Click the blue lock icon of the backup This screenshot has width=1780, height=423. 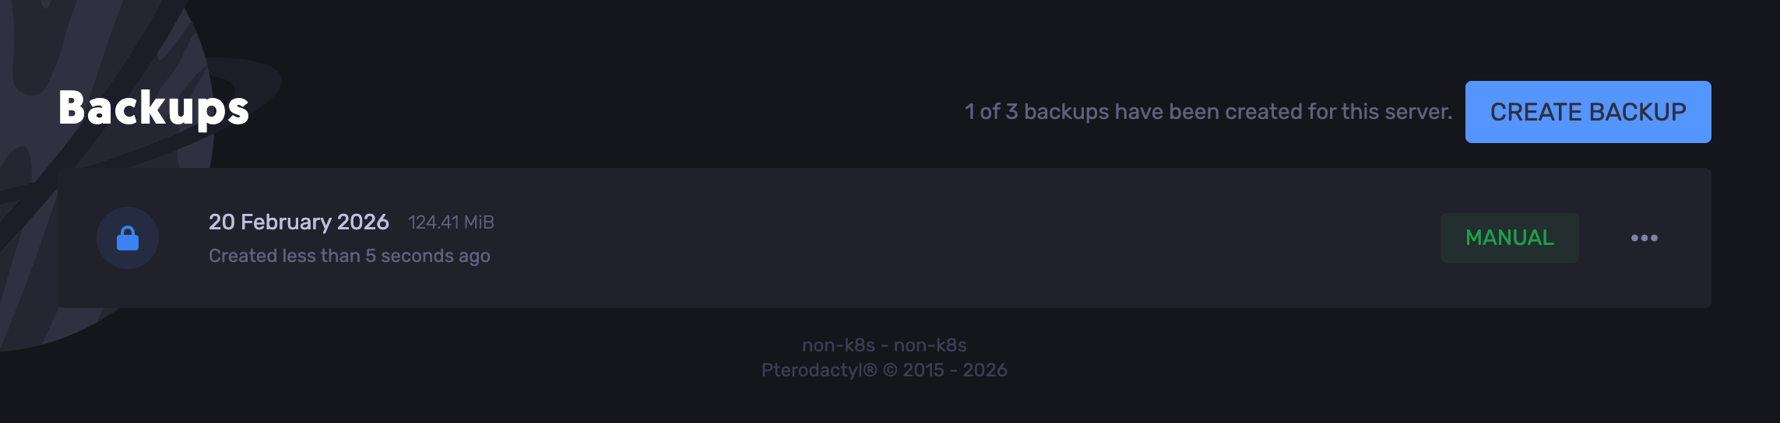click(128, 239)
